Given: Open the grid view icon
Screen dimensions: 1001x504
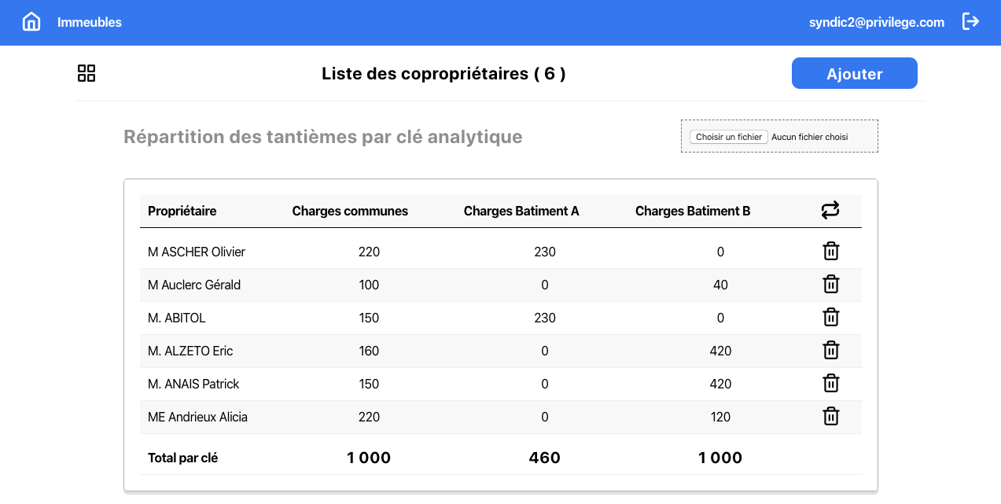Looking at the screenshot, I should tap(86, 73).
